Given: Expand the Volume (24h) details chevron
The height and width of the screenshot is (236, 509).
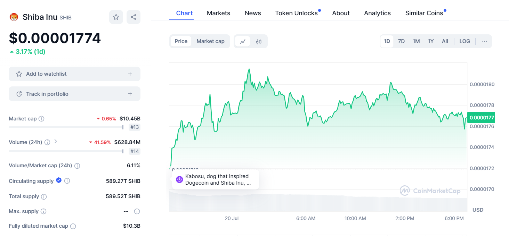Looking at the screenshot, I should (56, 142).
